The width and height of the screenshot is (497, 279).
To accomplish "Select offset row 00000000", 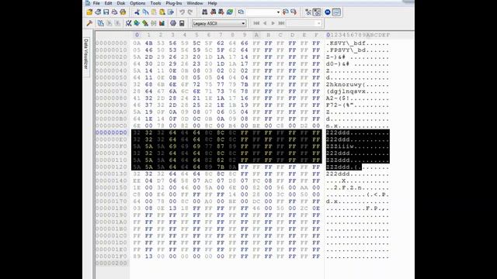I will pos(111,43).
